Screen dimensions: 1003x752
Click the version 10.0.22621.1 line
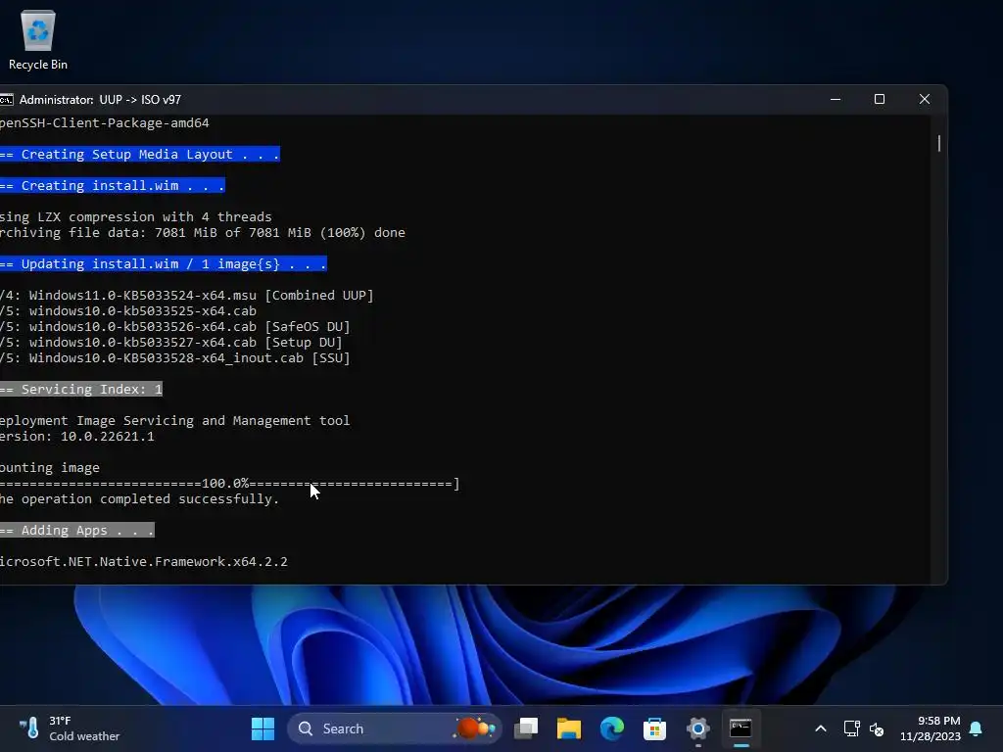[76, 436]
